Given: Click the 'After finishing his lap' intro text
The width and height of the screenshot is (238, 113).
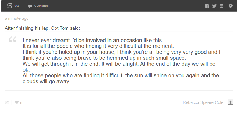Looking at the screenshot, I should pos(42,28).
